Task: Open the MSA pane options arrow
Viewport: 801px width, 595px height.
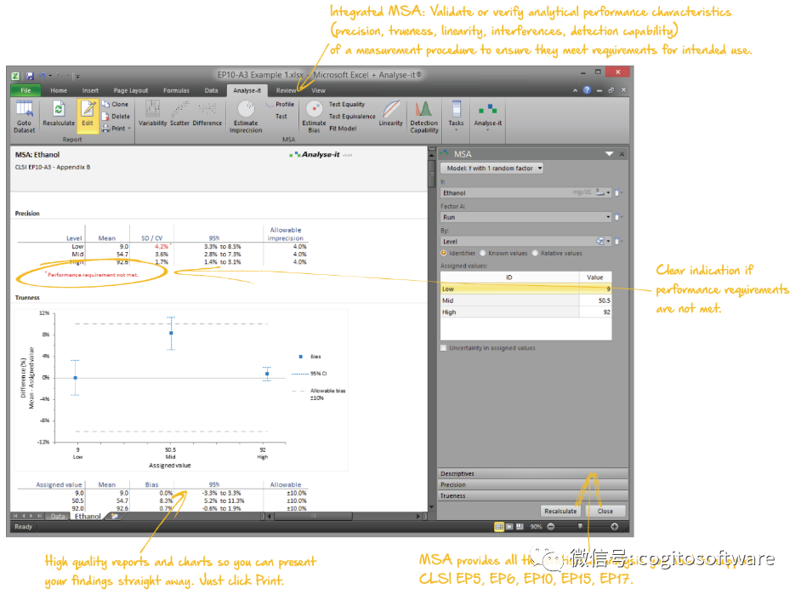Action: [609, 154]
